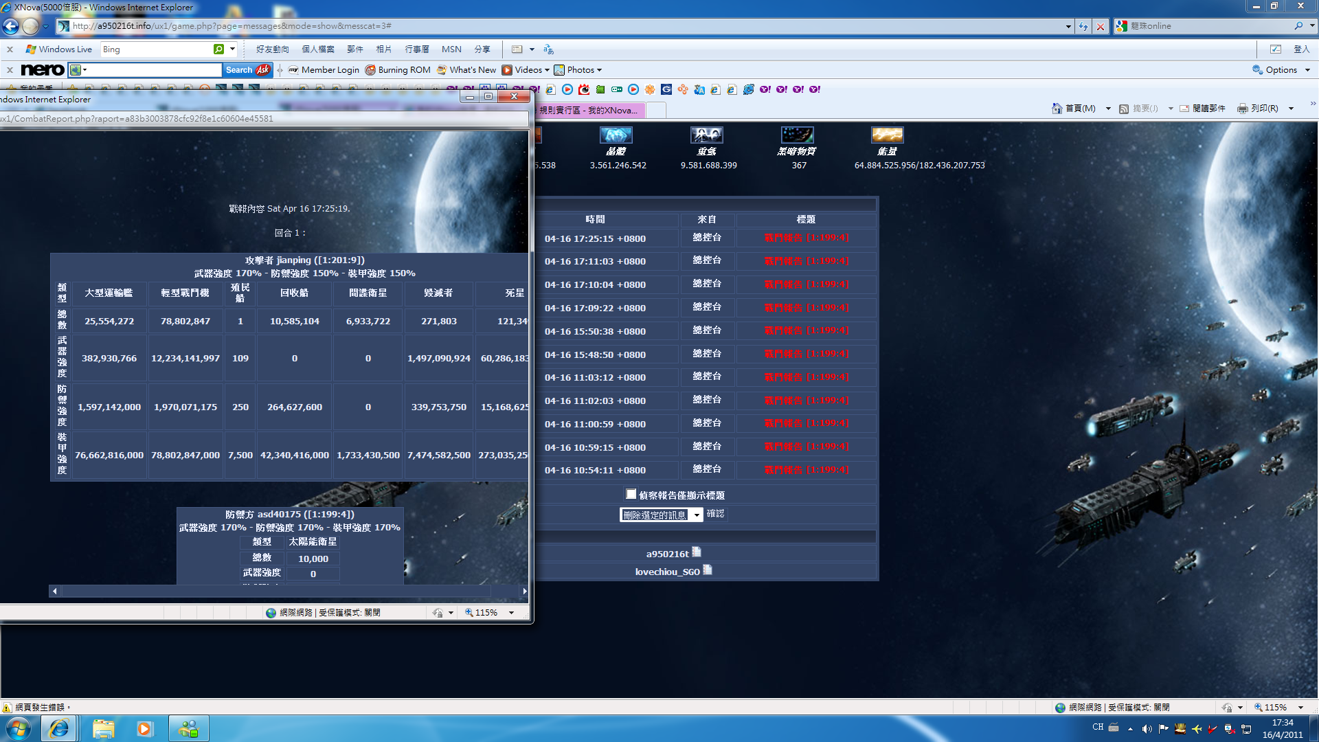1319x742 pixels.
Task: Show hidden system tray icons arrow
Action: point(1130,729)
